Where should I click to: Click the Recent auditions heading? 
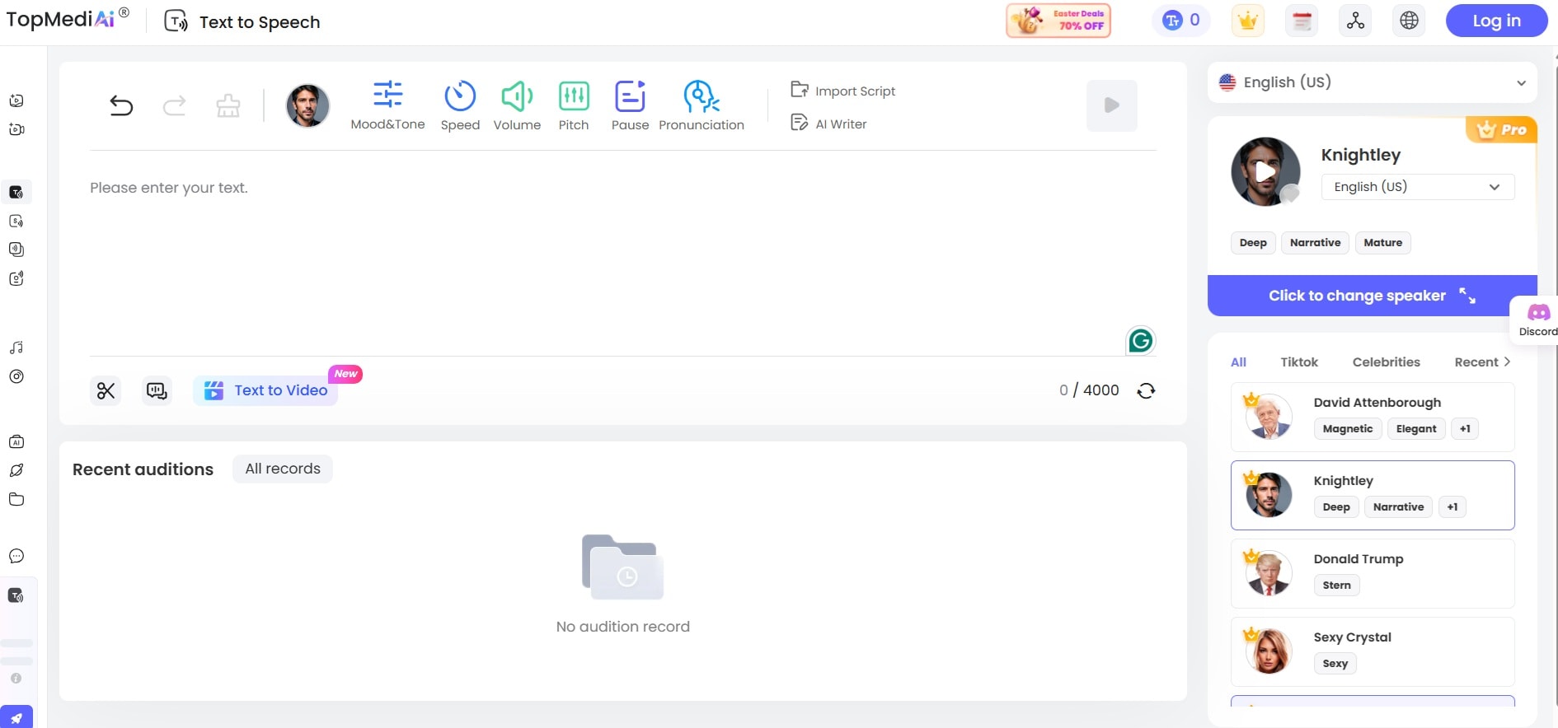[x=143, y=469]
